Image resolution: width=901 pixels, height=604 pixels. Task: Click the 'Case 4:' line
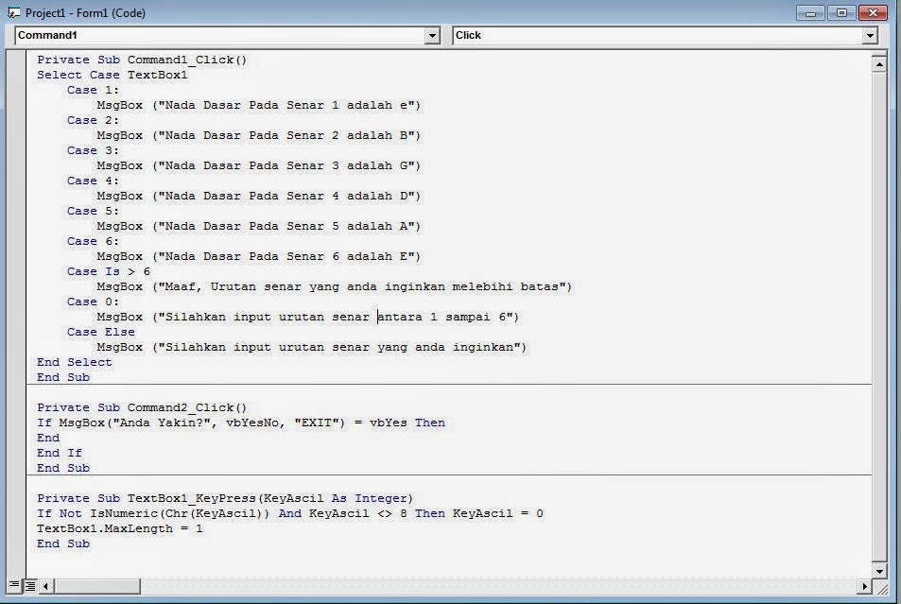point(93,181)
